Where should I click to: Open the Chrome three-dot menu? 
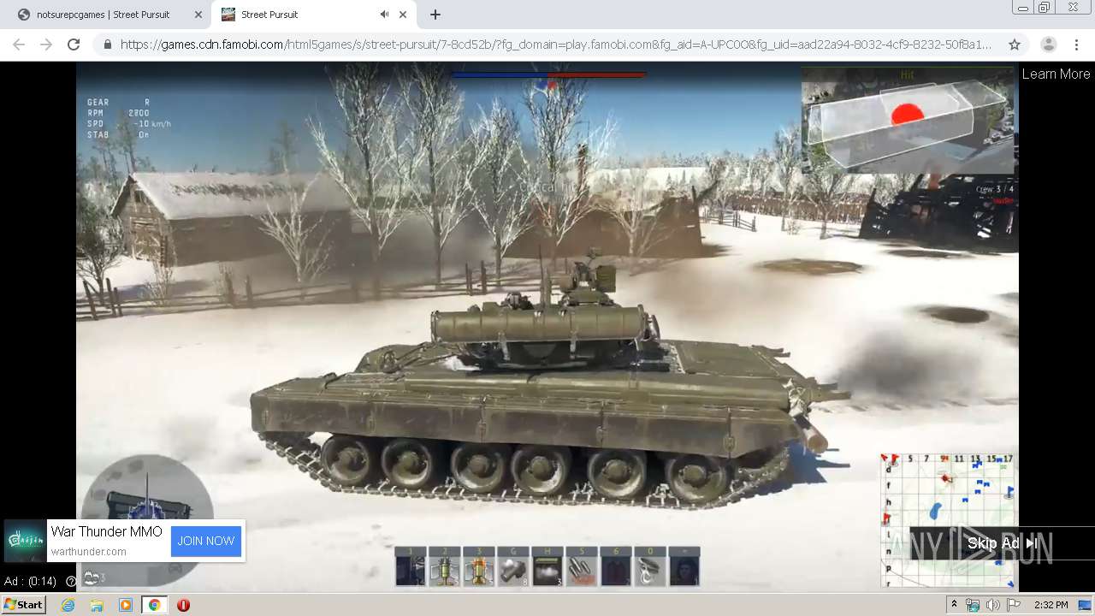click(1077, 44)
